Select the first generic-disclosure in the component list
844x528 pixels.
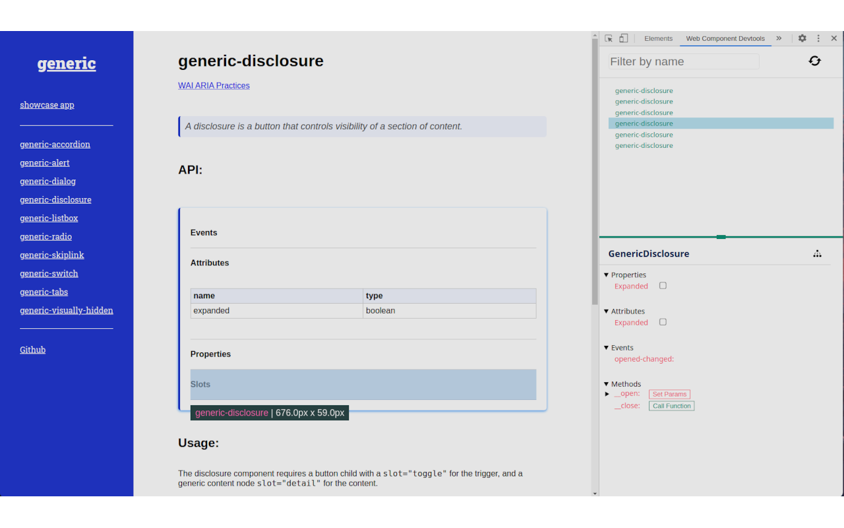pyautogui.click(x=644, y=90)
